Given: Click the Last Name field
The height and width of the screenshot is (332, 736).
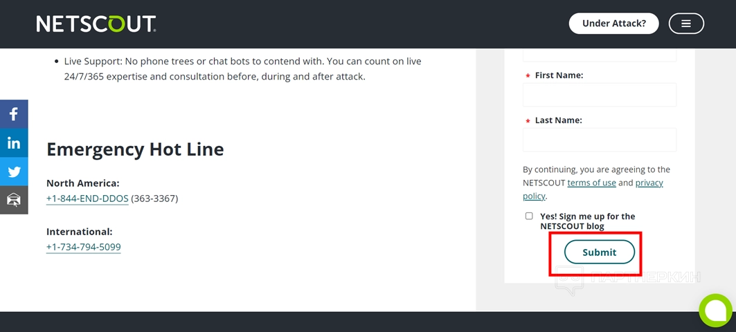Looking at the screenshot, I should click(x=599, y=140).
